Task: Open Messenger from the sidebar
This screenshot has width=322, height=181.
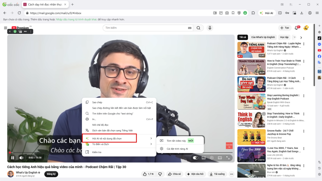Action: [x=319, y=44]
